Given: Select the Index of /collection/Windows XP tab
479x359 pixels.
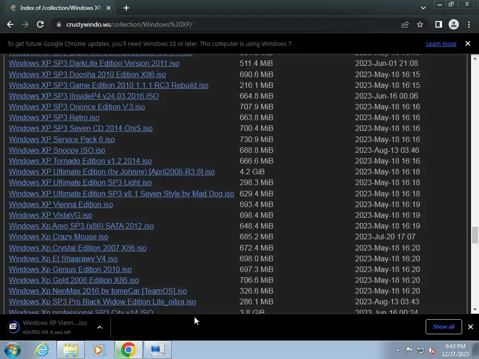Looking at the screenshot, I should point(60,8).
